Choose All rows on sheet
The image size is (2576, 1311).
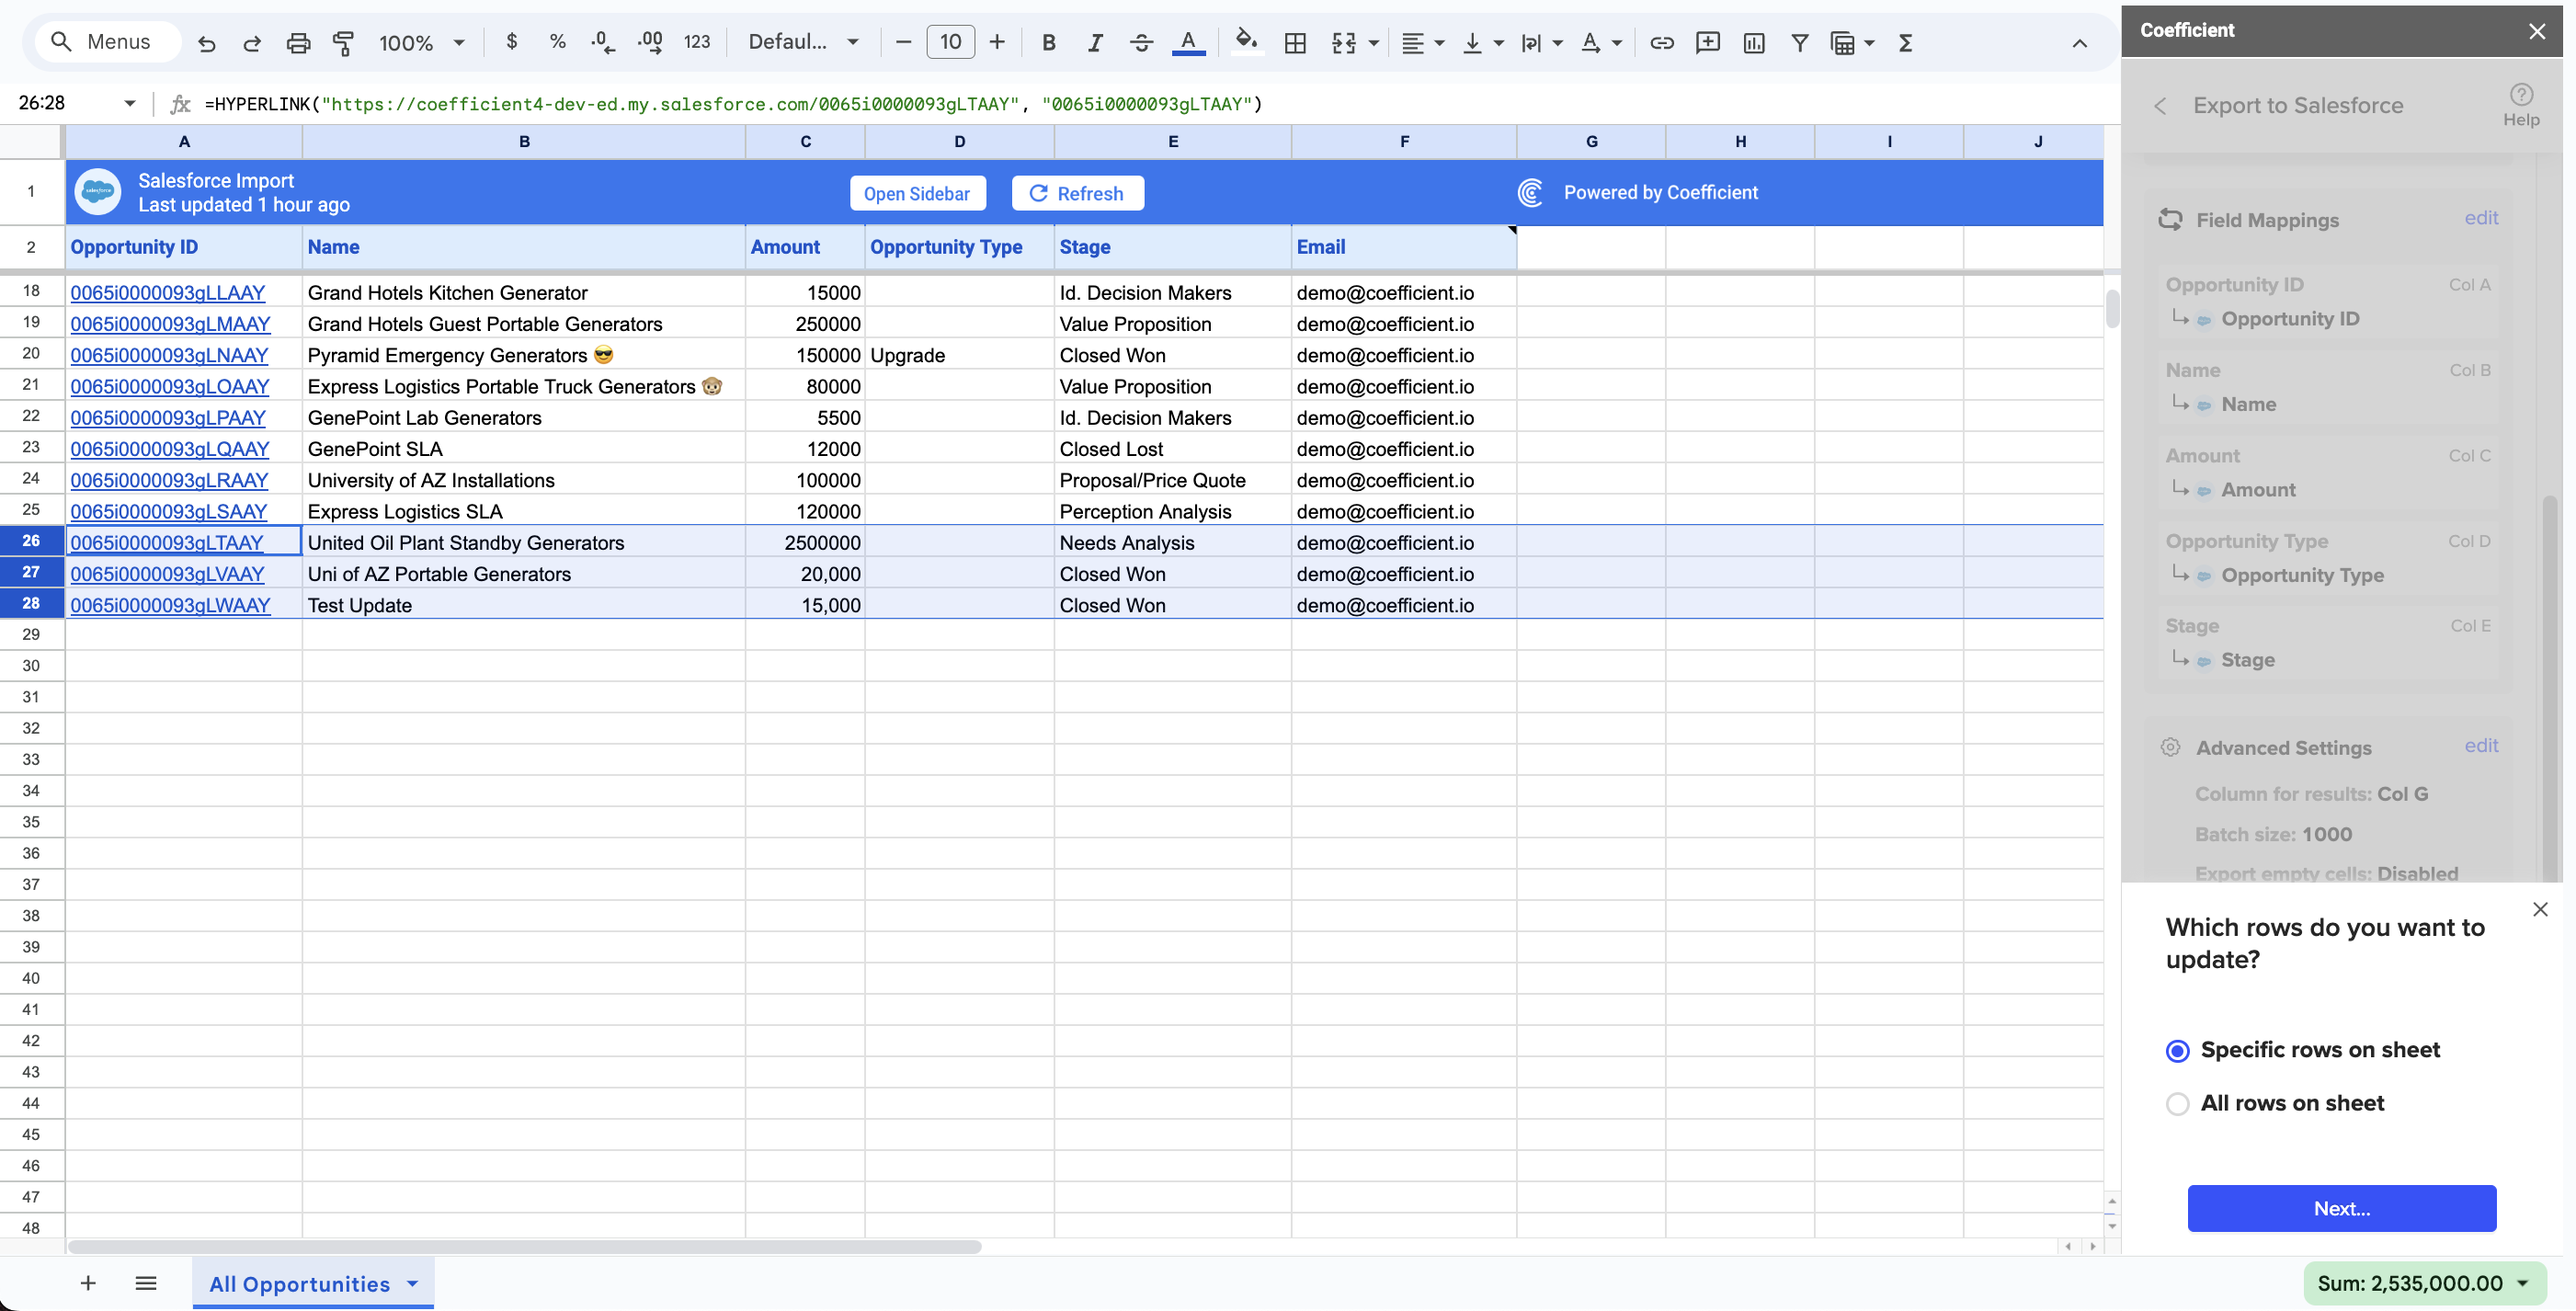point(2178,1103)
